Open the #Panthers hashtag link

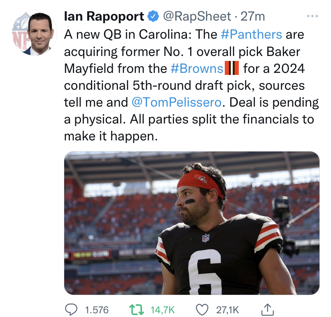pos(251,34)
